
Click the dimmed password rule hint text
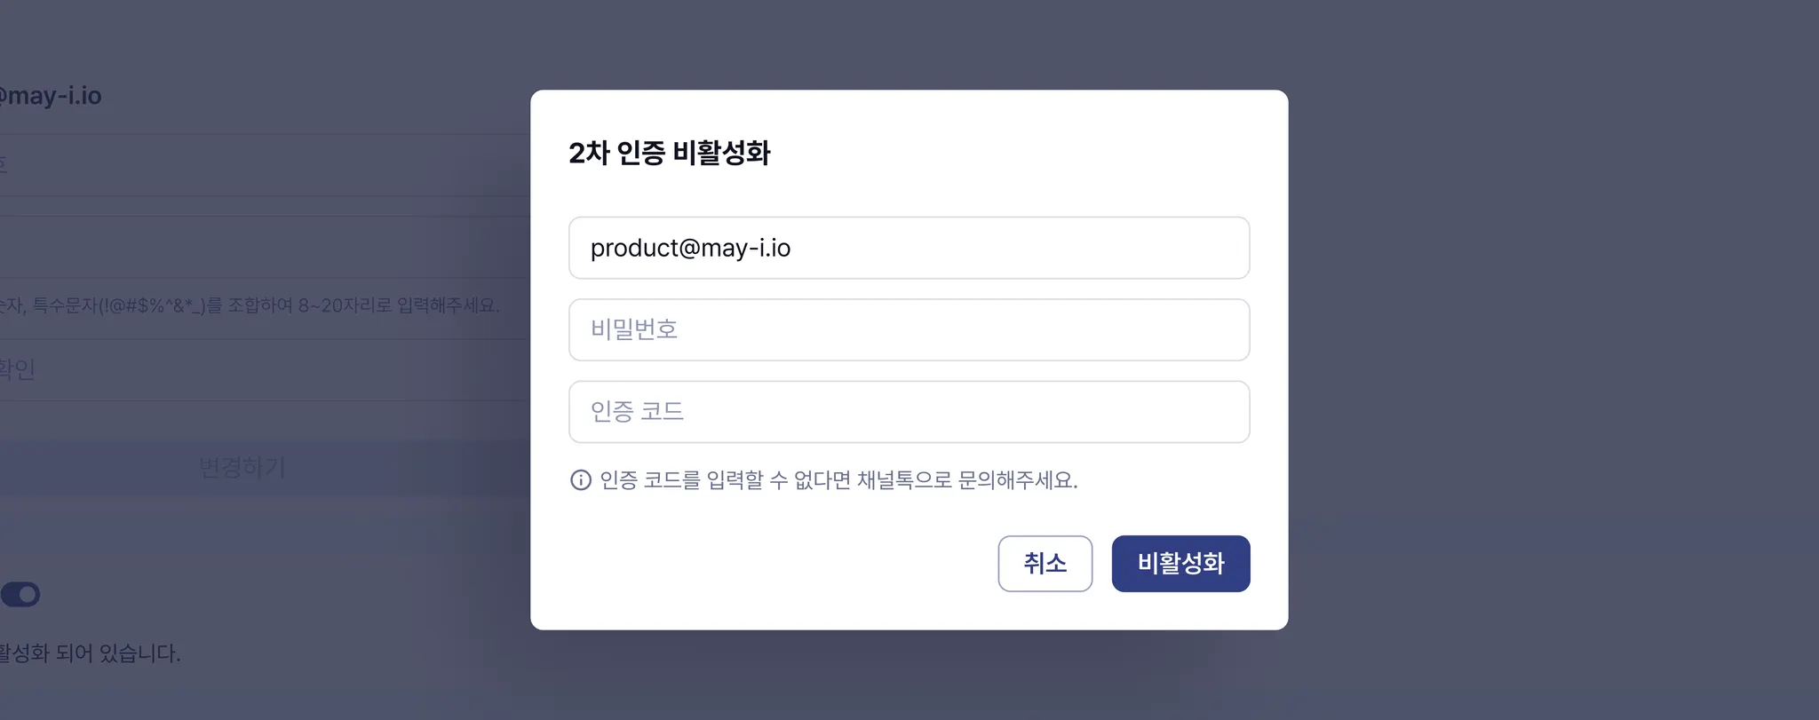coord(250,305)
